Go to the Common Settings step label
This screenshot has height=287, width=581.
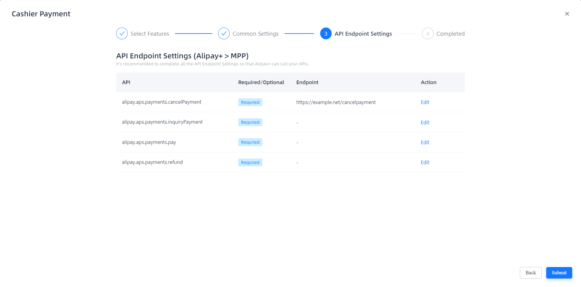pyautogui.click(x=255, y=34)
